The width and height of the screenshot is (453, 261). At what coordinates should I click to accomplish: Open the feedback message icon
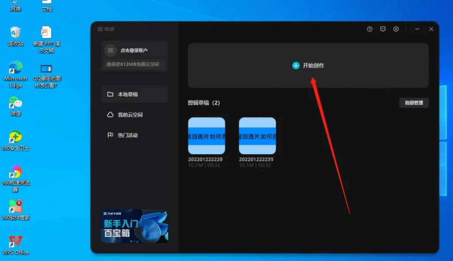pyautogui.click(x=383, y=29)
